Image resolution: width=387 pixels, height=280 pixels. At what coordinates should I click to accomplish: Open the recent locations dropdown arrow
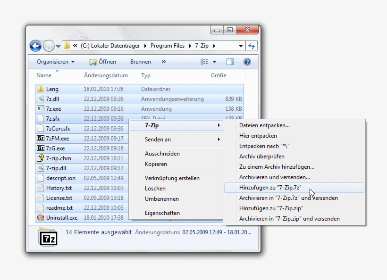tap(58, 46)
